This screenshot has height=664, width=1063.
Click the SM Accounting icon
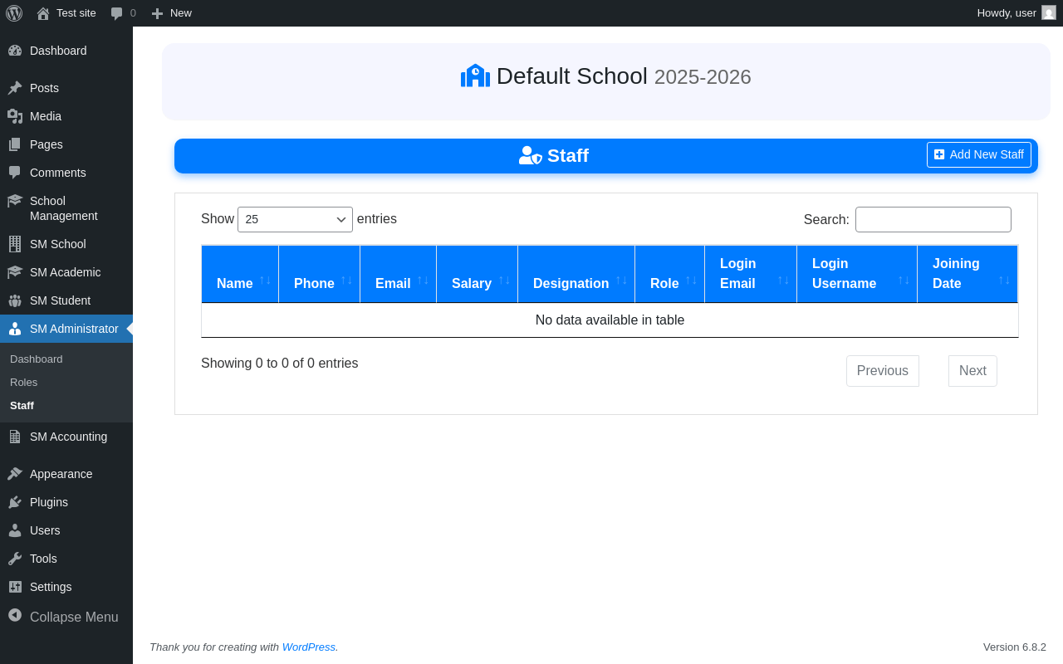(x=15, y=437)
